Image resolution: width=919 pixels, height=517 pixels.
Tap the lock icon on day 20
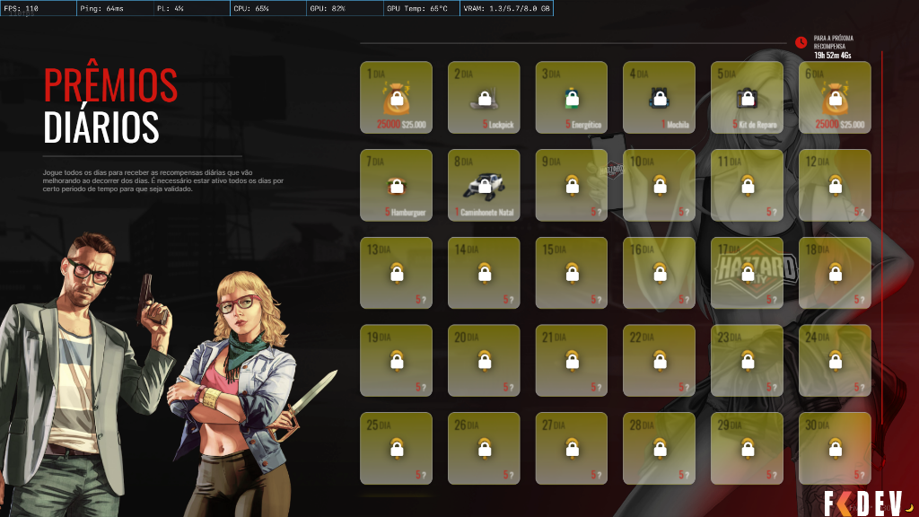485,361
